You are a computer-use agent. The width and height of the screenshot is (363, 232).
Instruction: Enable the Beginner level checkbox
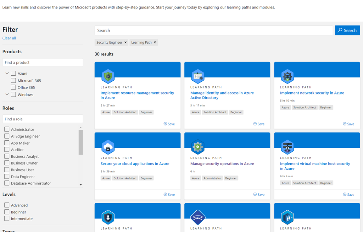7,212
